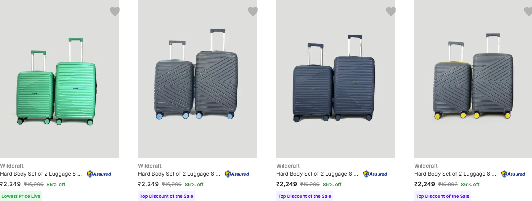The image size is (532, 201).
Task: Click the Lowest Price Live tag
Action: pos(21,196)
